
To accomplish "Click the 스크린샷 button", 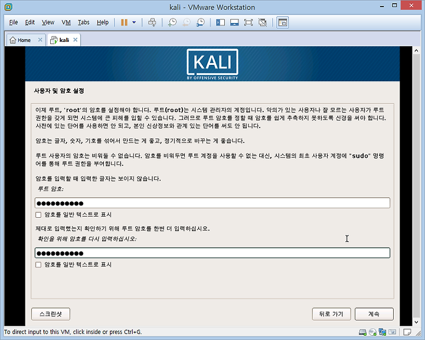I will [51, 314].
